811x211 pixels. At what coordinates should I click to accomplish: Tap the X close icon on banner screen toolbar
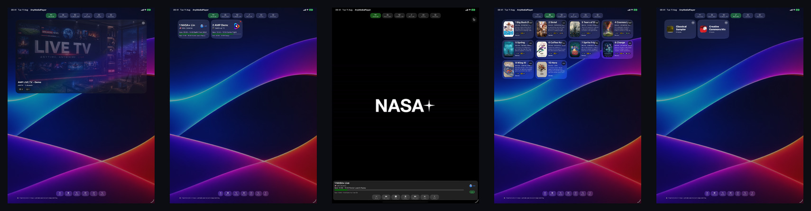point(60,193)
